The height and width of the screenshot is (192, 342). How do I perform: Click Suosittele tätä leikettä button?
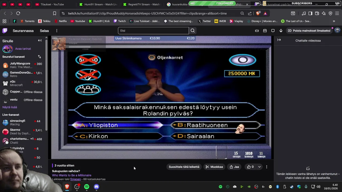tap(184, 167)
